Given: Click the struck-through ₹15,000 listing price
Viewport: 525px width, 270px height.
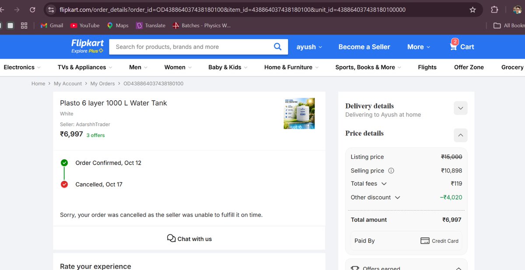Looking at the screenshot, I should coord(451,157).
